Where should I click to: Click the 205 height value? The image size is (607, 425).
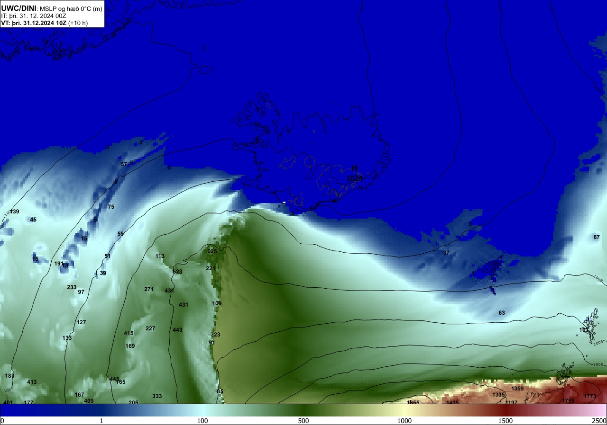[133, 403]
